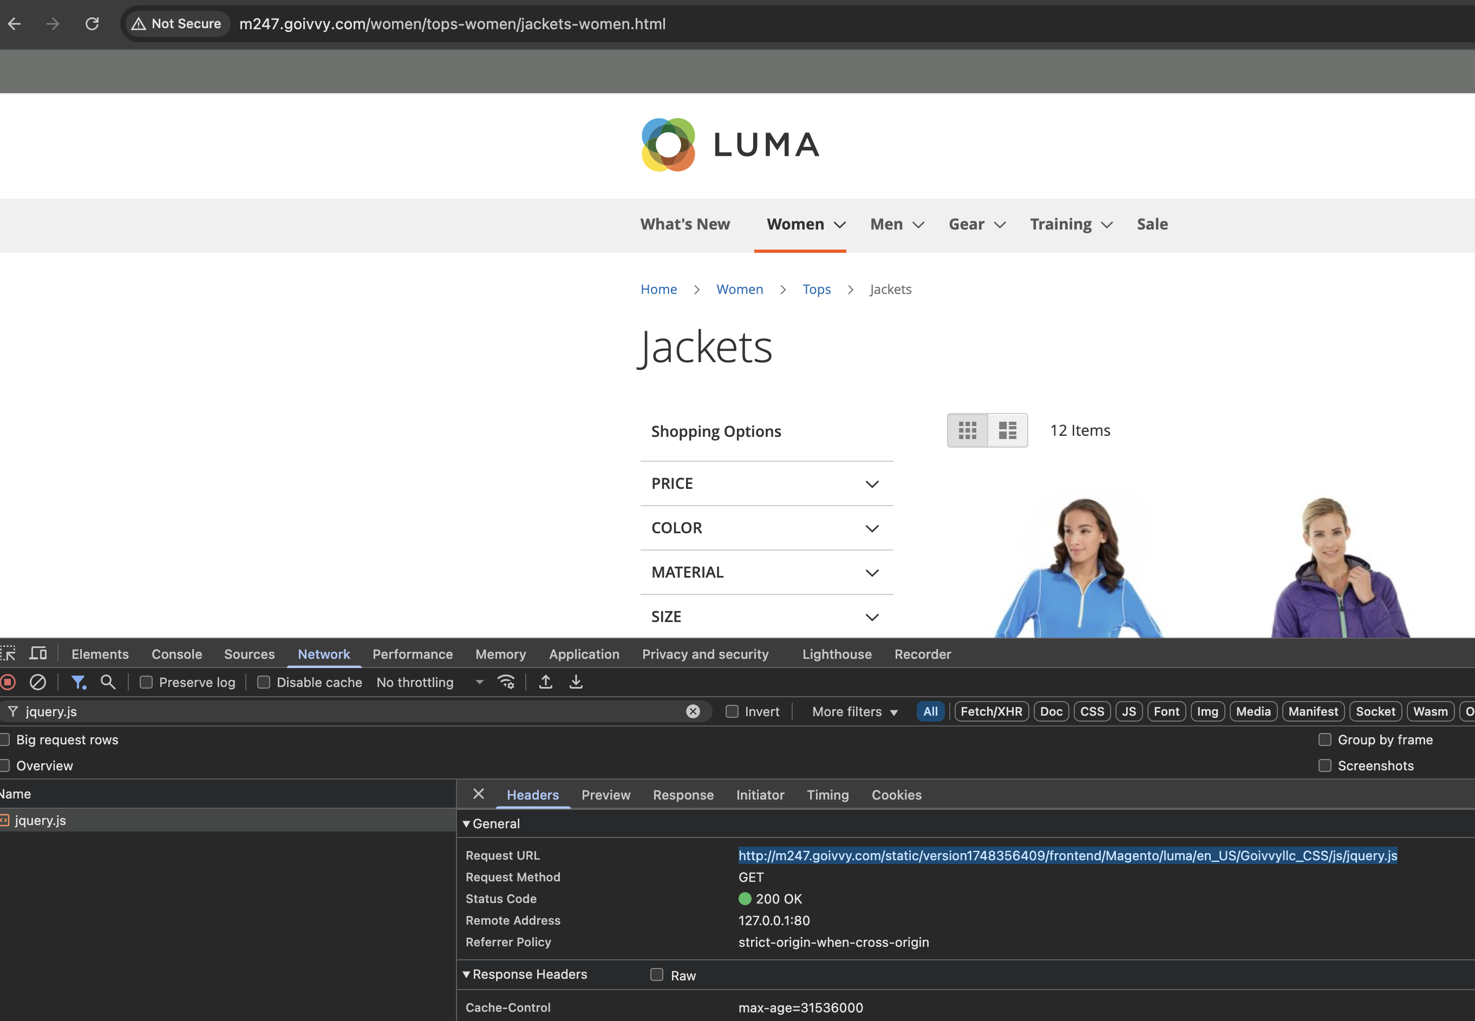Open the network request search
This screenshot has height=1021, width=1475.
tap(108, 682)
